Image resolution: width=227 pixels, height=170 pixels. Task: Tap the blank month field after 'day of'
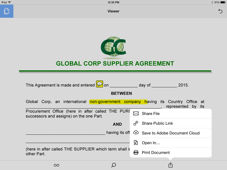tap(164, 85)
